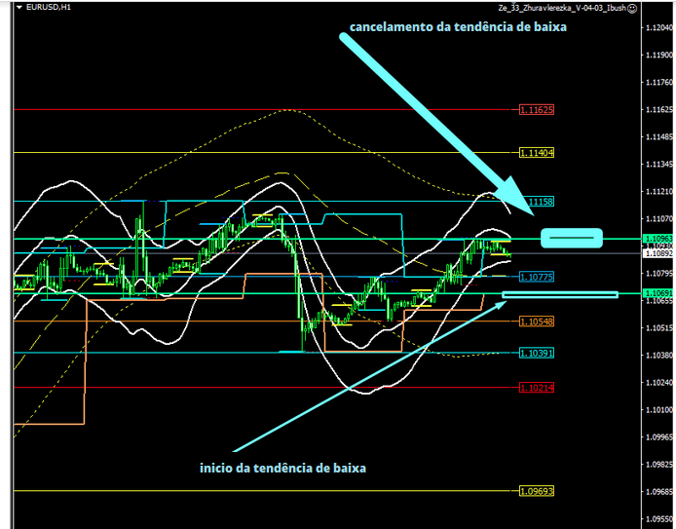This screenshot has height=529, width=676.
Task: Select the red 1.11625 price level label
Action: tap(536, 110)
